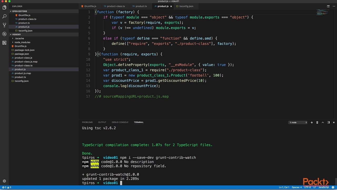Click the terminal prompt input line
Image resolution: width=337 pixels, height=190 pixels.
point(102,183)
